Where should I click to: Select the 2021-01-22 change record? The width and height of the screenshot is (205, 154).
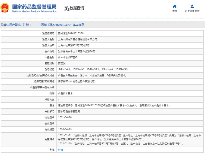pyautogui.click(x=129, y=137)
